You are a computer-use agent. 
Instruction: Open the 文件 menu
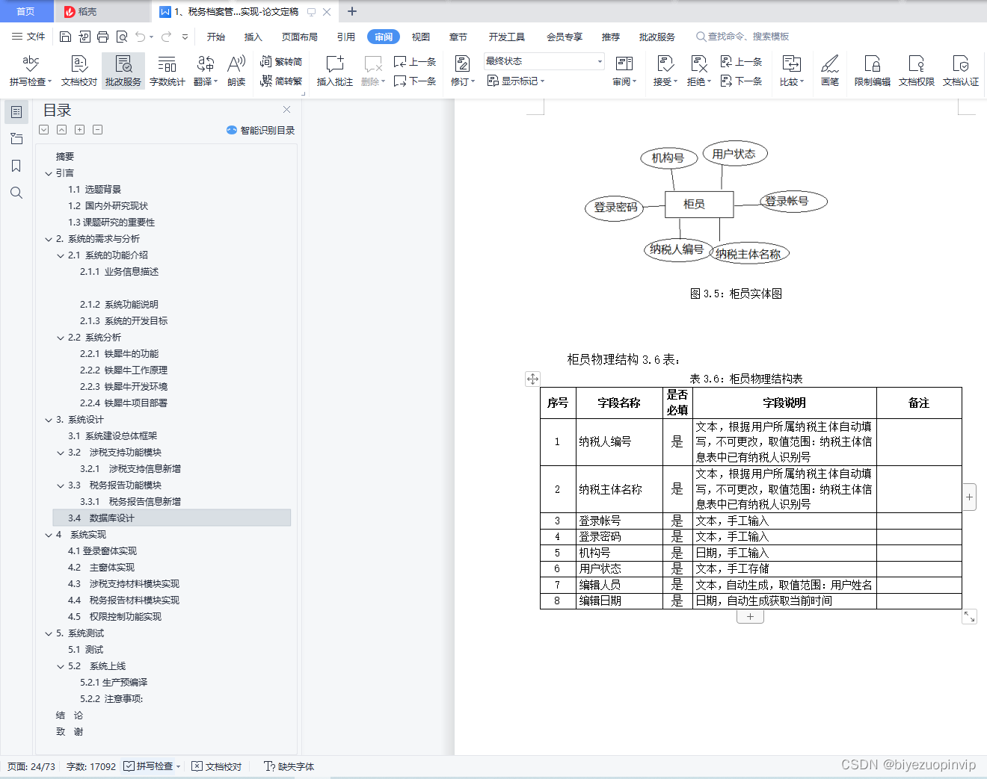click(28, 37)
